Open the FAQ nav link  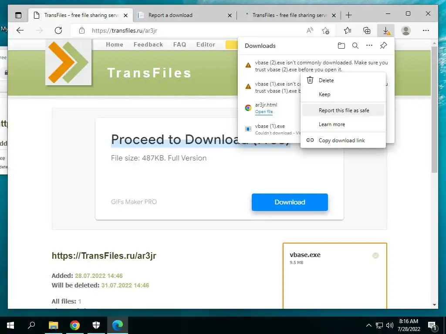[x=179, y=45]
